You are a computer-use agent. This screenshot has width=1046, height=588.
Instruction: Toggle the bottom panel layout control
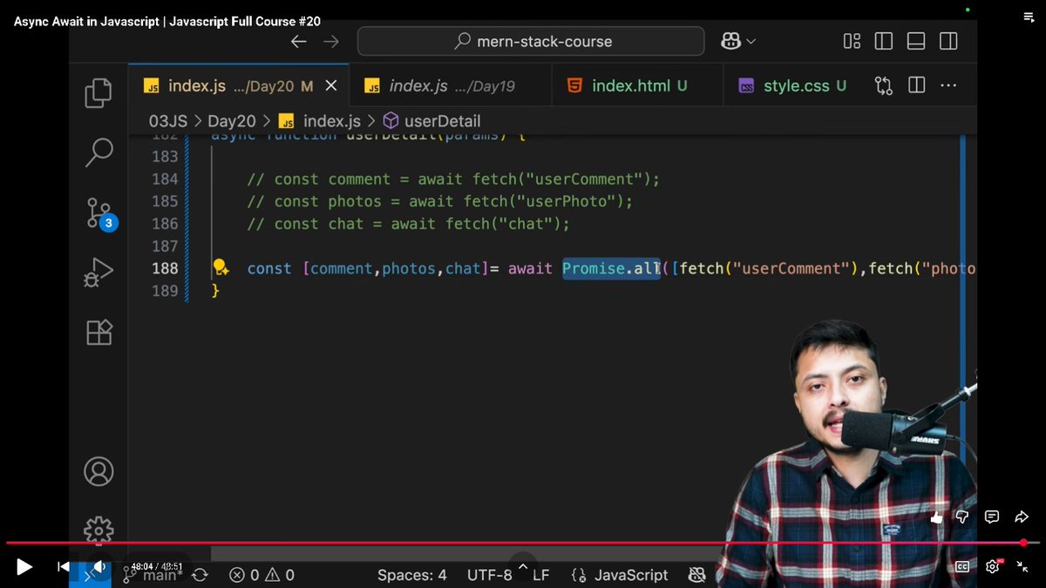click(915, 41)
